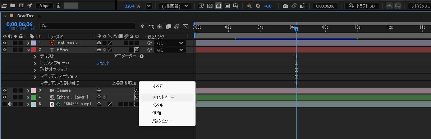Toggle Draft 3D lightning icon in timeline

[x=142, y=26]
